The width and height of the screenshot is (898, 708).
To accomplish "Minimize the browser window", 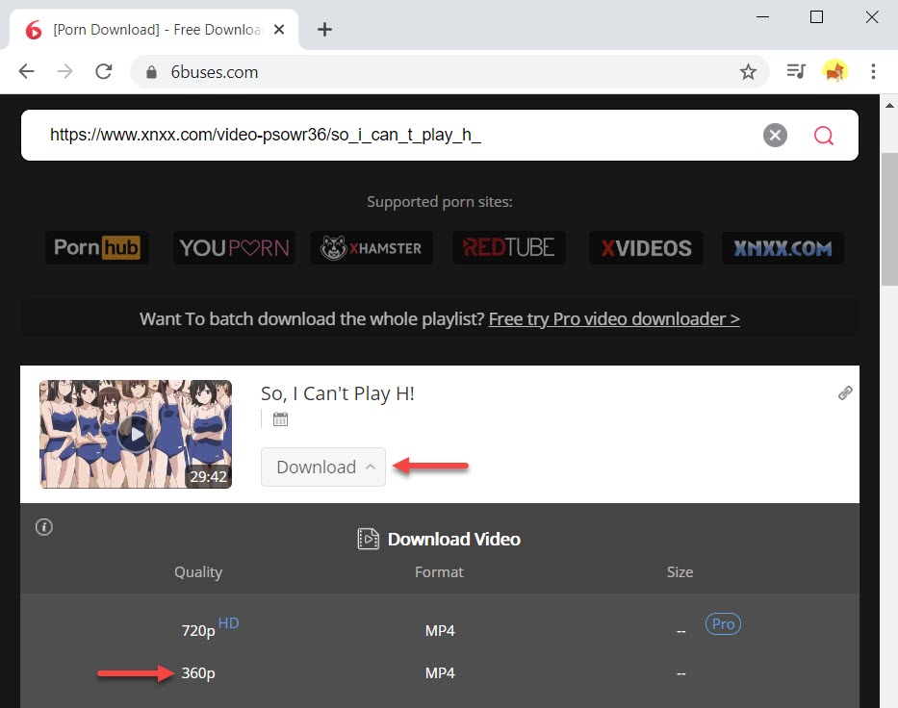I will [762, 17].
